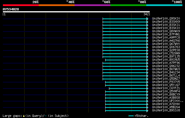
Task: Click UniRef100_B9S3J8 label
Action: (x=166, y=111)
